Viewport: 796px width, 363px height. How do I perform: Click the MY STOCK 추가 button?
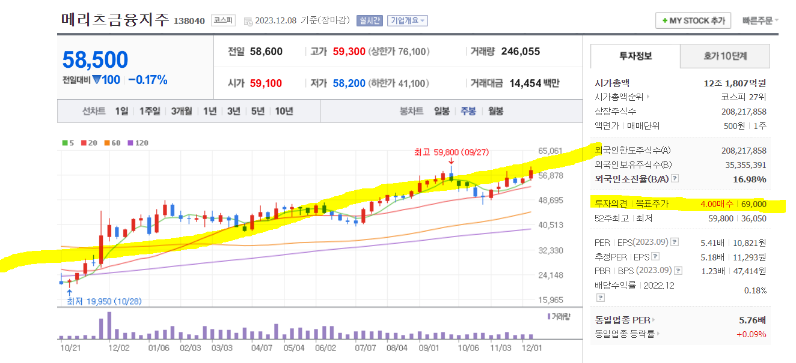coord(693,20)
